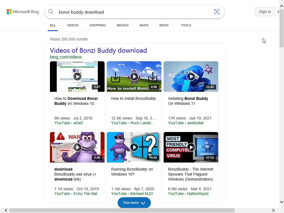This screenshot has width=284, height=213.
Task: Click '12.5K views · Sep 16' text
Action: tap(133, 118)
